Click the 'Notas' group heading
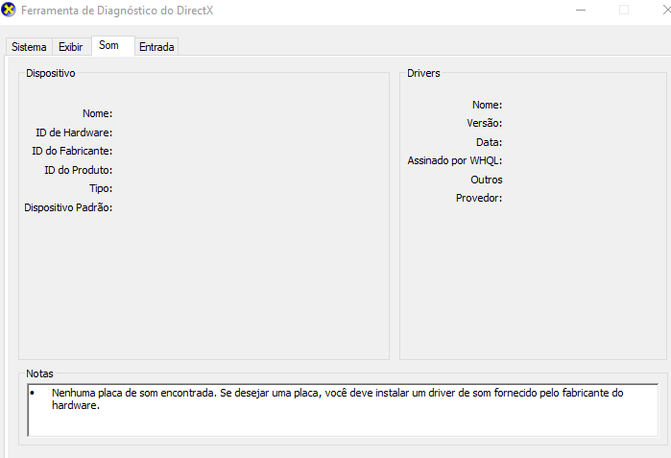 39,374
